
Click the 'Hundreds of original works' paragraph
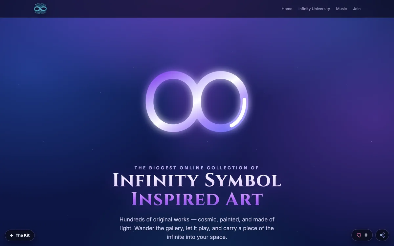197,228
